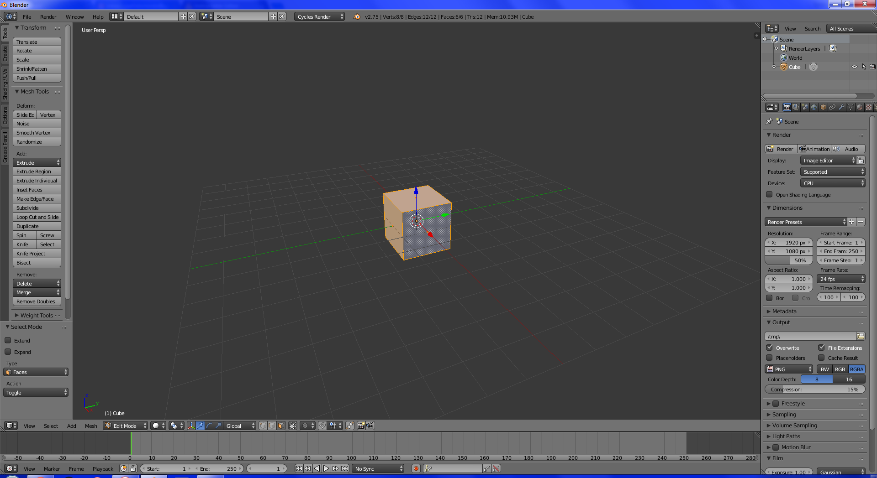Open World properties tab globe icon
The height and width of the screenshot is (478, 877).
point(814,107)
